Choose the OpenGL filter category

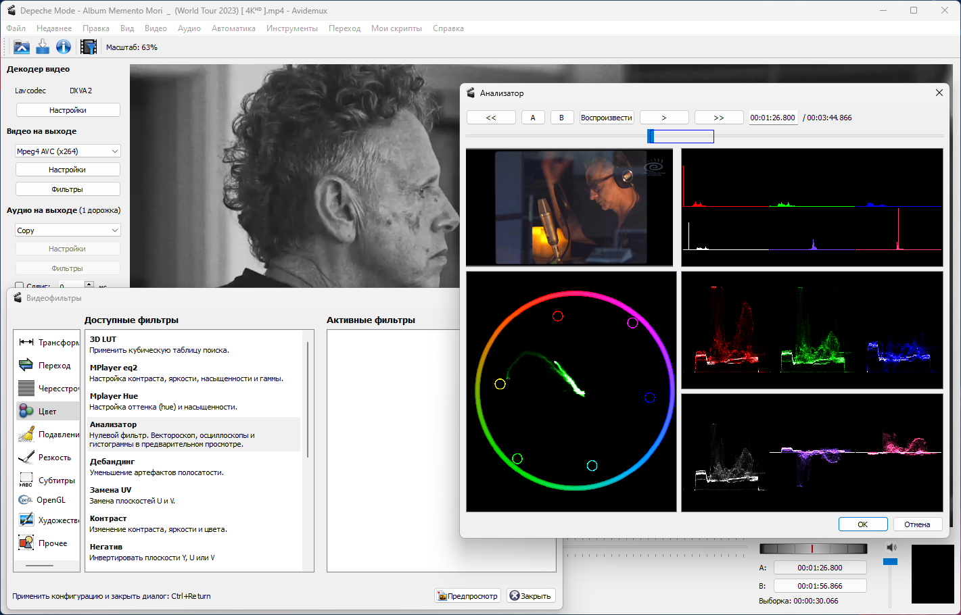[47, 500]
